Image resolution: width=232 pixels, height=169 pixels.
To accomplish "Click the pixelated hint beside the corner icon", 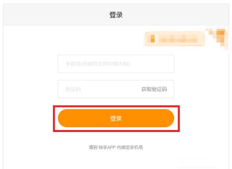I will [x=174, y=38].
